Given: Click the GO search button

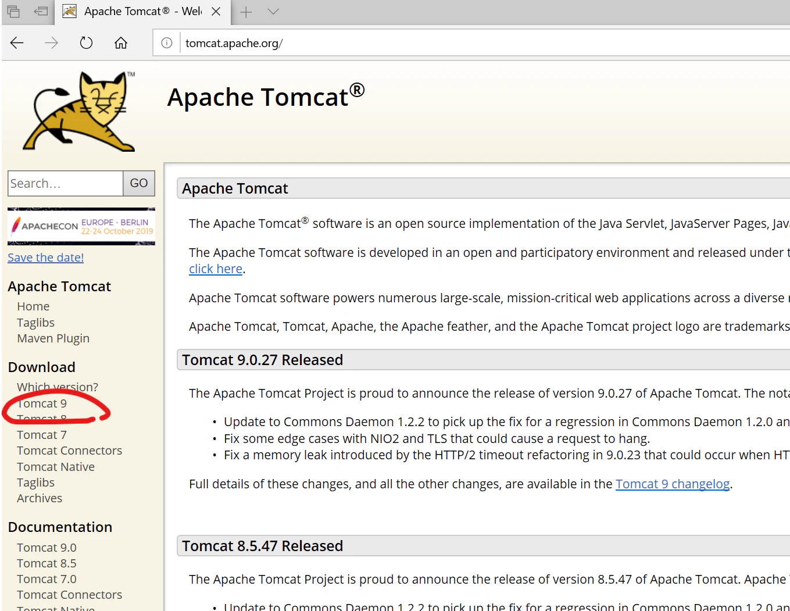Looking at the screenshot, I should (x=139, y=183).
